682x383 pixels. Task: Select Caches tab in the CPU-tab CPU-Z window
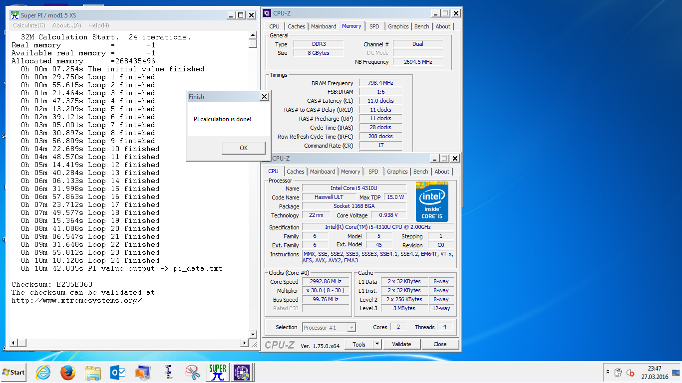tap(295, 172)
